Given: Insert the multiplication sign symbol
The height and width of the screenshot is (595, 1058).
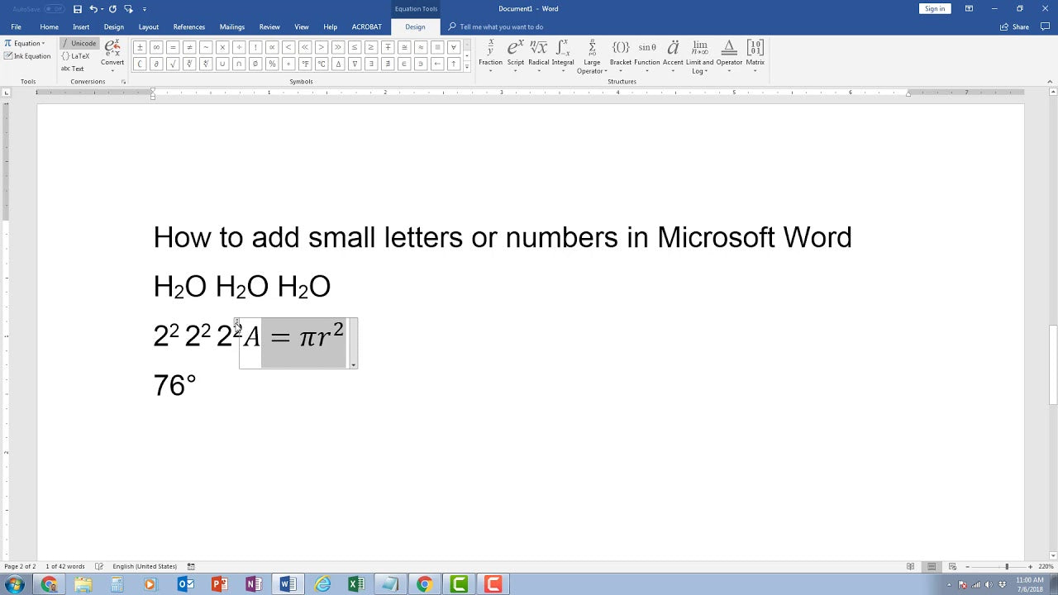Looking at the screenshot, I should (222, 47).
